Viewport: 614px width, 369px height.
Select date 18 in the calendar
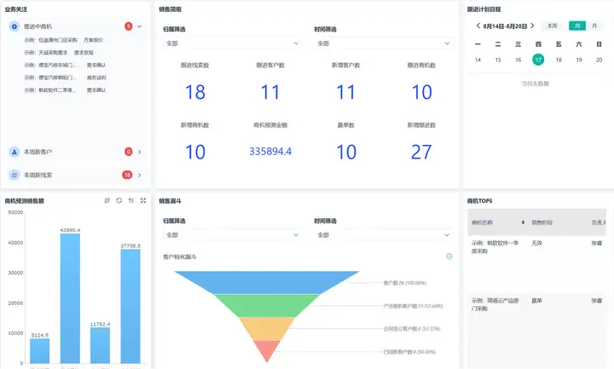[559, 60]
